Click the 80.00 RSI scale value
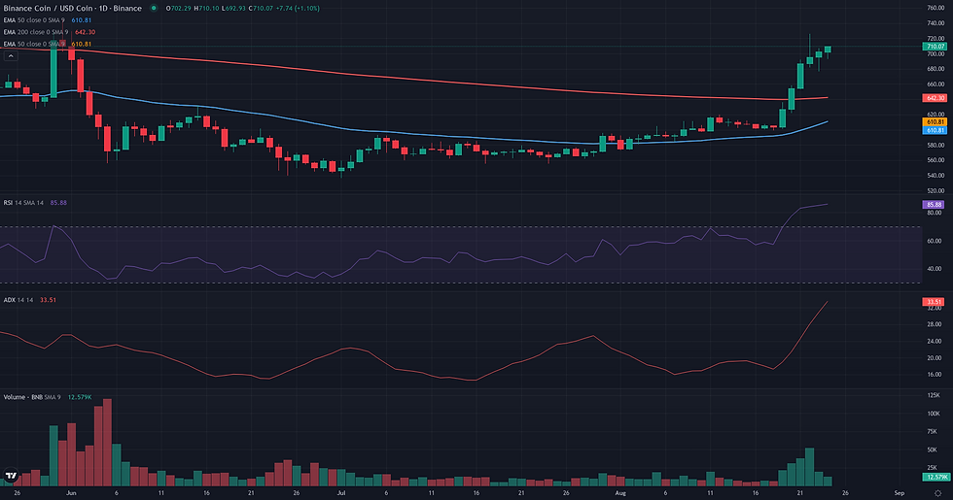953x500 pixels. 935,213
